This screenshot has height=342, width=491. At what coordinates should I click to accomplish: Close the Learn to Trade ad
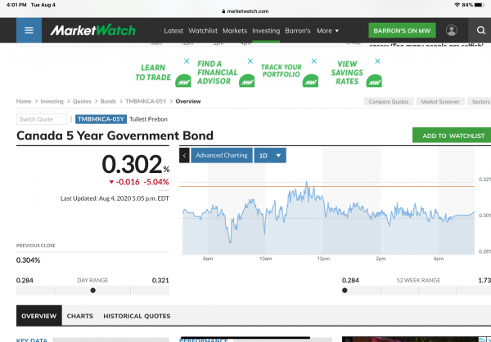click(187, 61)
